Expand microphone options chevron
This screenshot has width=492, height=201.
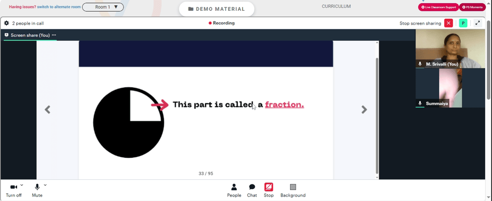pos(45,185)
